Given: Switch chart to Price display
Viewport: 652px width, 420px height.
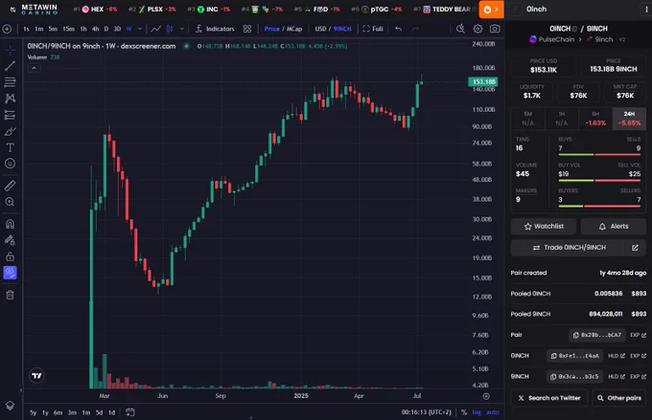Looking at the screenshot, I should [272, 29].
